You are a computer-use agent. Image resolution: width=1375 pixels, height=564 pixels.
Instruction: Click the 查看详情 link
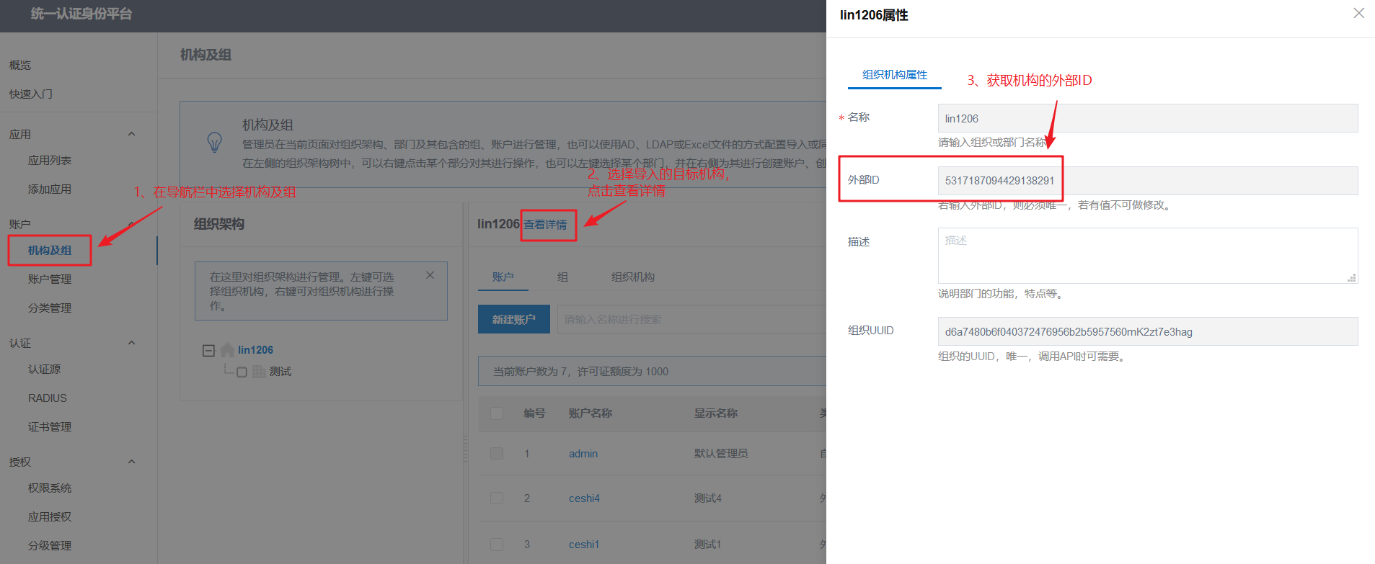click(545, 225)
